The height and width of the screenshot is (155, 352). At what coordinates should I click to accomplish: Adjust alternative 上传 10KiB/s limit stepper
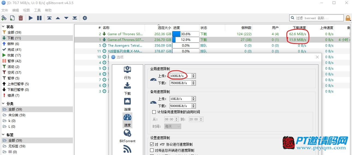pos(193,99)
